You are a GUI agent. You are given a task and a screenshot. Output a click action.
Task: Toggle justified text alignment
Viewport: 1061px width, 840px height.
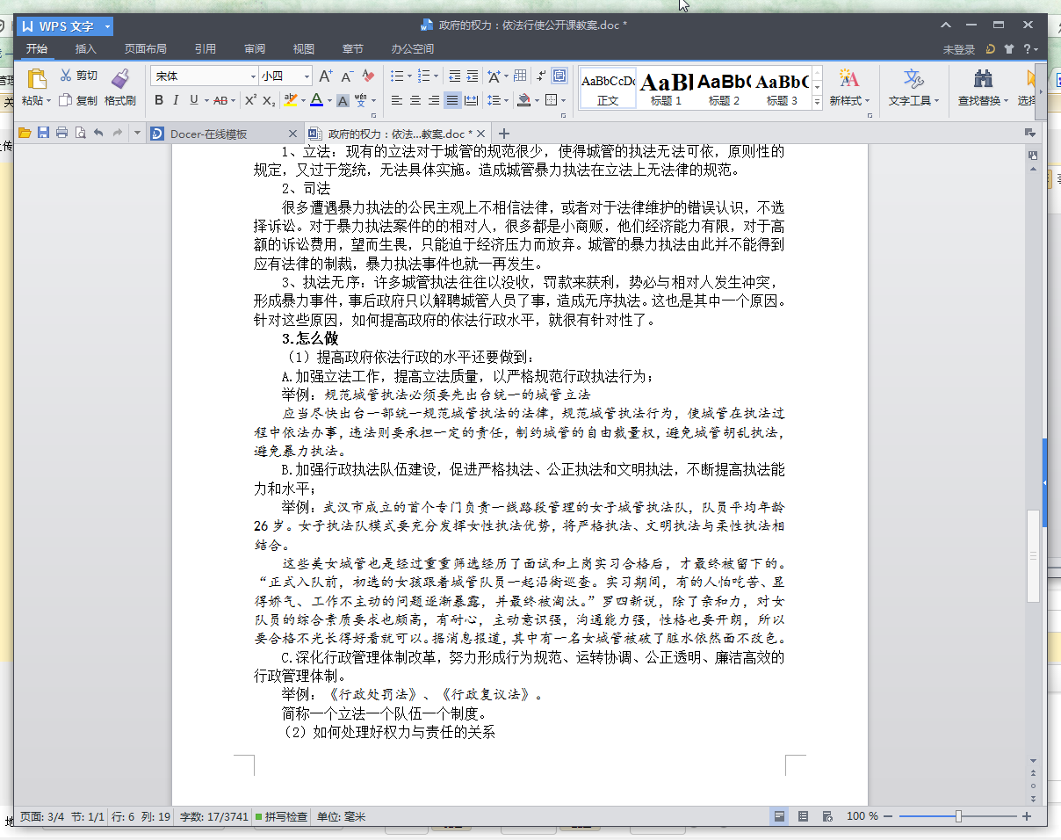(x=452, y=101)
